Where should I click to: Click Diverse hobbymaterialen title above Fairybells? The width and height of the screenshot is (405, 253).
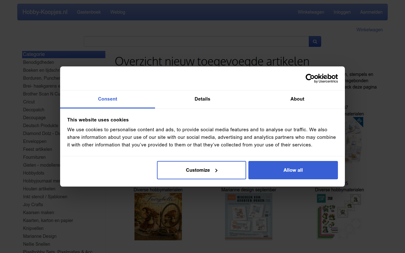[158, 190]
